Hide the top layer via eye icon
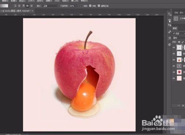 pyautogui.click(x=174, y=47)
